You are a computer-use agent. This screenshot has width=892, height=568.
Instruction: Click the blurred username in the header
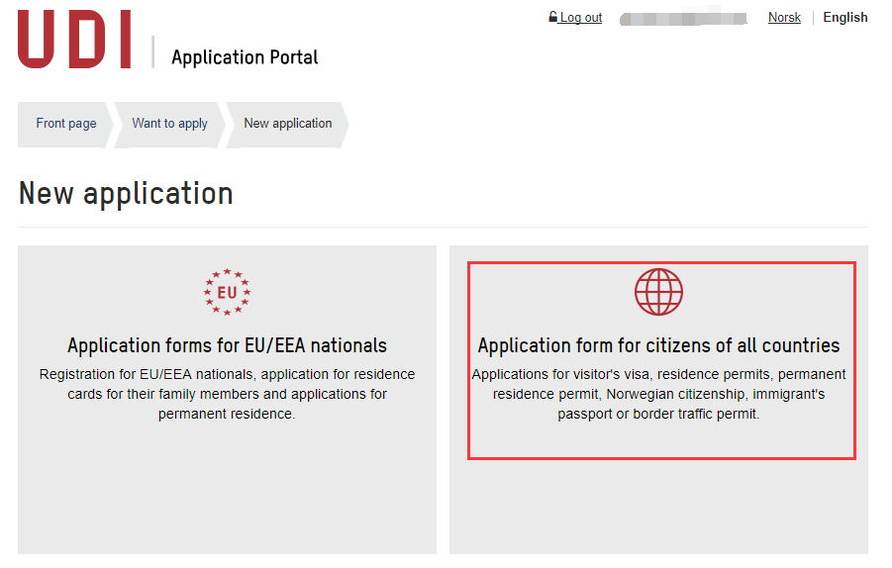pos(683,18)
